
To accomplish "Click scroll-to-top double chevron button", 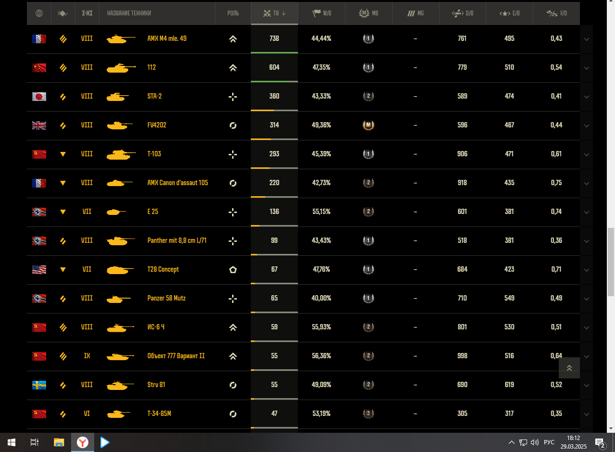I will [x=569, y=368].
